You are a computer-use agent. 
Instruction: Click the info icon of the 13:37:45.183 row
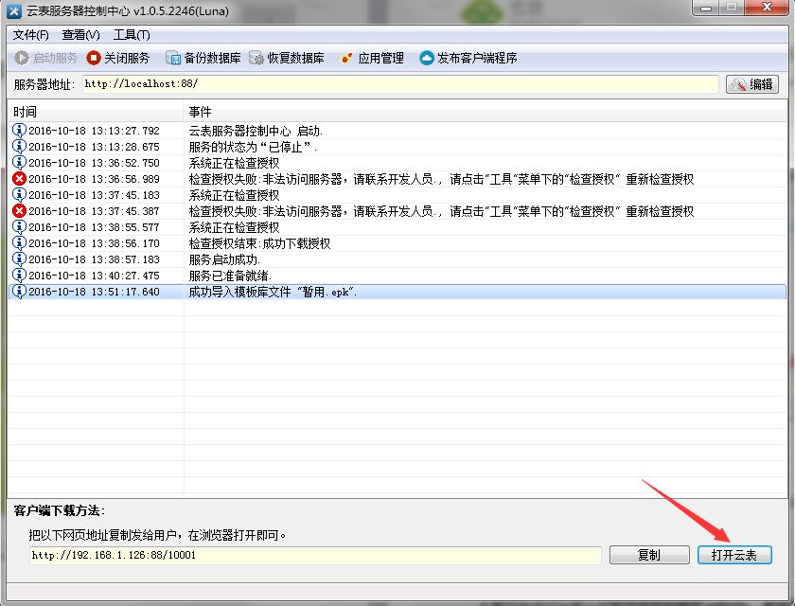(x=19, y=195)
